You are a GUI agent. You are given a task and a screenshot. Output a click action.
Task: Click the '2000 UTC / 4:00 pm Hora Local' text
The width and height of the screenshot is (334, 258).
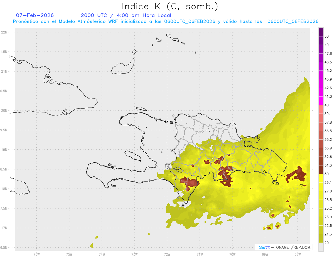coord(126,15)
